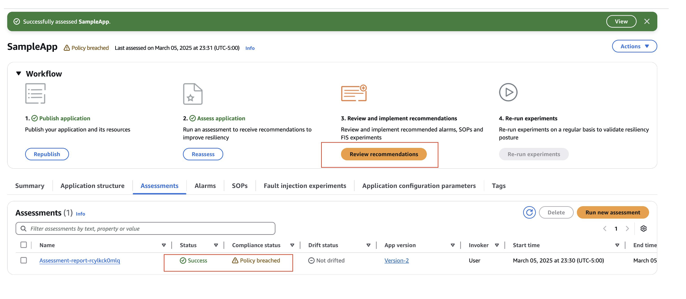This screenshot has width=686, height=299.
Task: Toggle the select-all checkbox in table header
Action: pos(23,245)
